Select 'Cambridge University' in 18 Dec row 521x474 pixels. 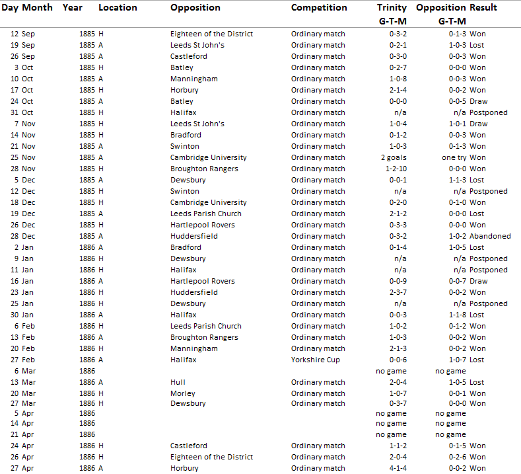(x=208, y=202)
